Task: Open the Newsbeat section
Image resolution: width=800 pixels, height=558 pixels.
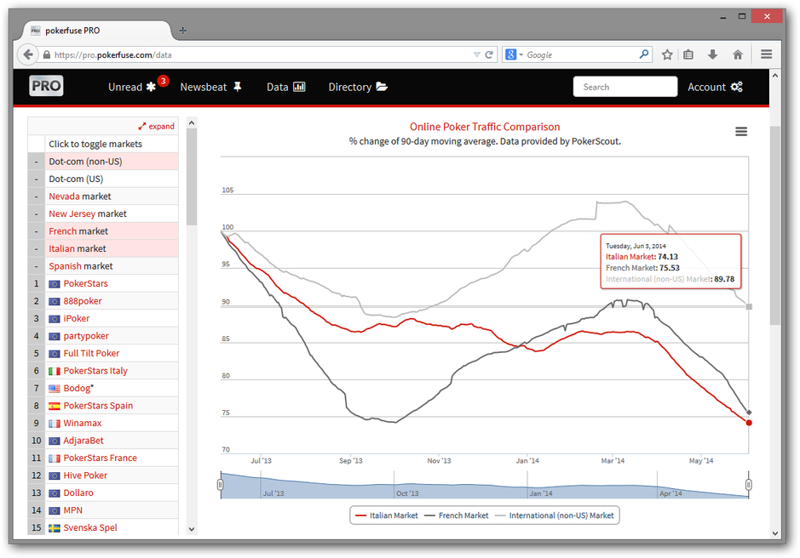Action: (x=210, y=87)
